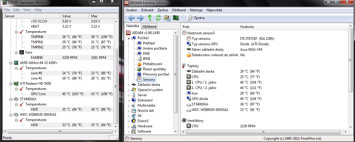Viewport: 355px width, 142px height.
Task: Click the Síť network icon in tree
Action: point(134,116)
